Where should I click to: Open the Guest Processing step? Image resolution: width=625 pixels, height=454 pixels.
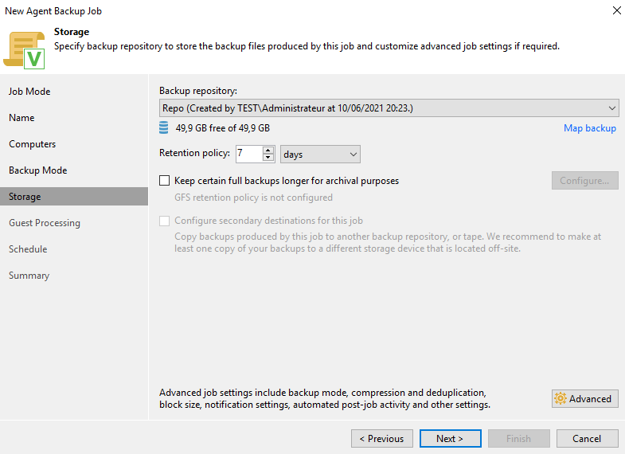(45, 223)
